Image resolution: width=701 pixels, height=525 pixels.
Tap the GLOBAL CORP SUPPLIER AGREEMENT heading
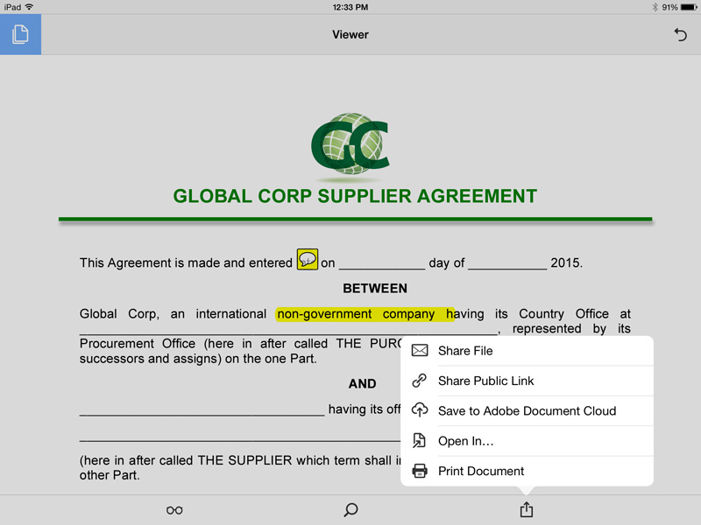355,196
